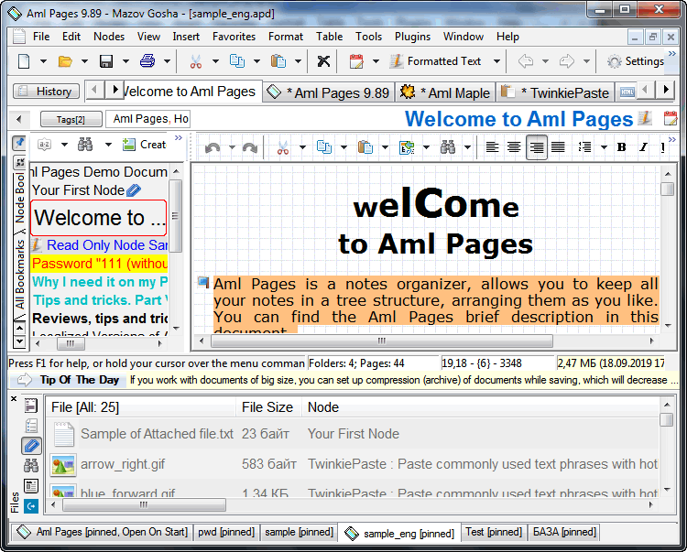Expand the tree pane toolbar overflow chevron
Viewport: 687px width, 552px height.
tap(179, 138)
